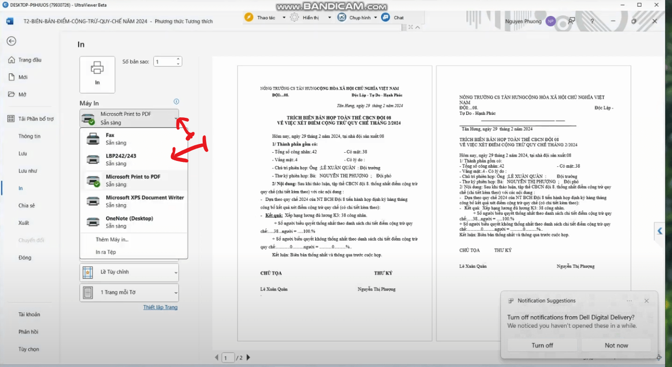This screenshot has height=367, width=672.
Task: Increase copy count with the spinner
Action: 178,59
